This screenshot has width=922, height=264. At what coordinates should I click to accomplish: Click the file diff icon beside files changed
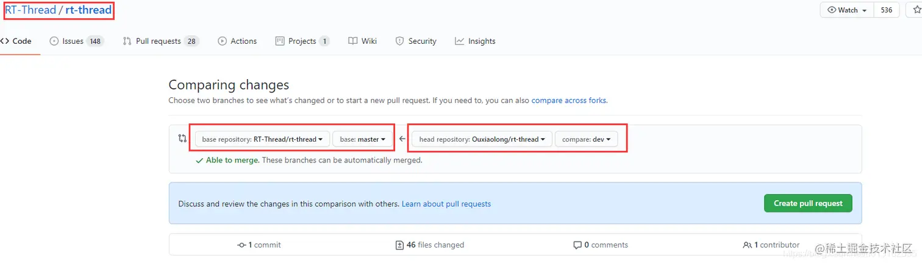400,245
